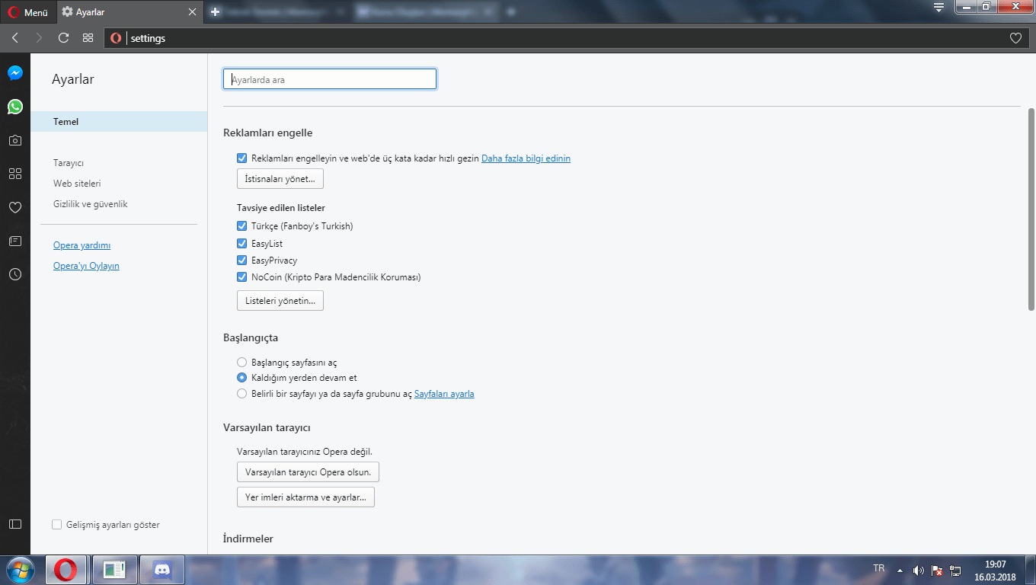Open the snapshot camera tool in sidebar

tap(15, 140)
